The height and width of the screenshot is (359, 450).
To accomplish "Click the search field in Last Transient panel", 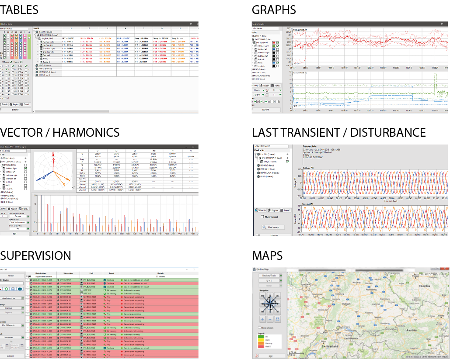I will tap(271, 146).
